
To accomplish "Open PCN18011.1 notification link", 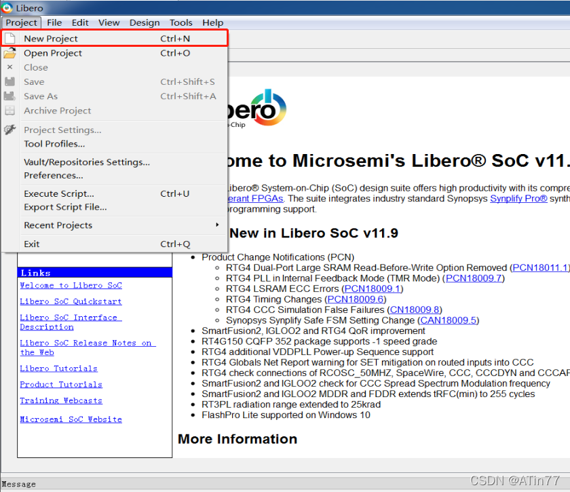I will [541, 267].
